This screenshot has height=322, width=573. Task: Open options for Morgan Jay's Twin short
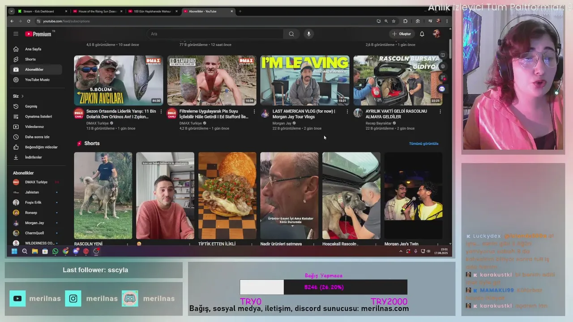point(438,244)
